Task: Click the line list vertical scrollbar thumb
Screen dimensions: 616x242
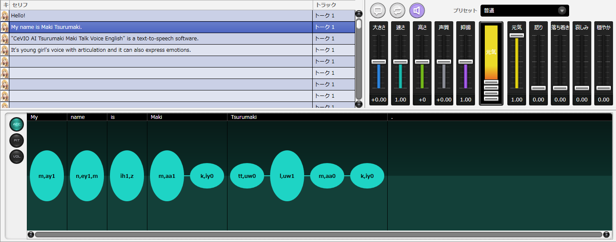Action: 359,23
